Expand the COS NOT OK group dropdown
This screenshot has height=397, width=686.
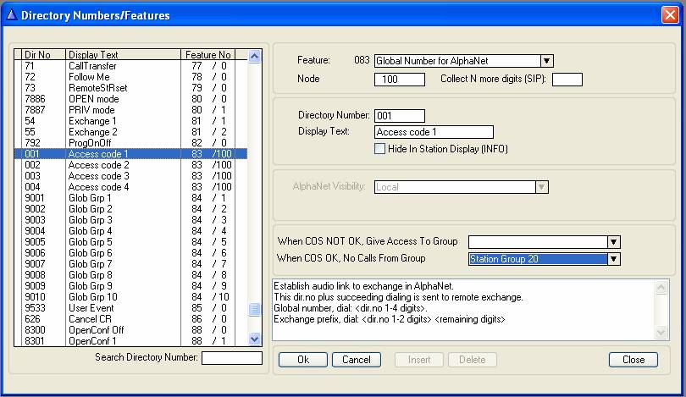tap(614, 242)
